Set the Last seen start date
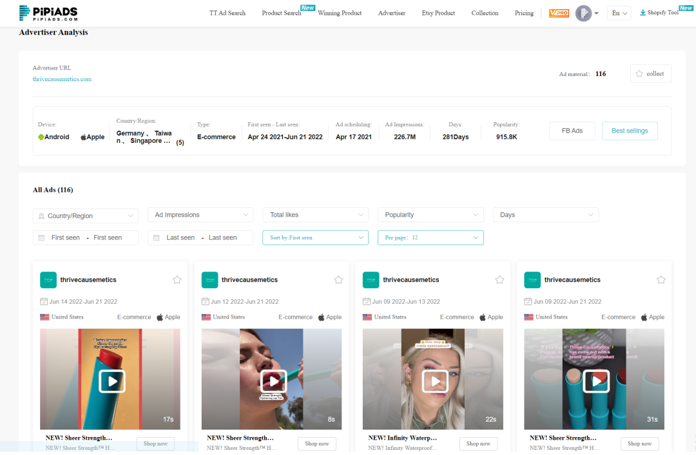Image resolution: width=696 pixels, height=455 pixels. [180, 237]
